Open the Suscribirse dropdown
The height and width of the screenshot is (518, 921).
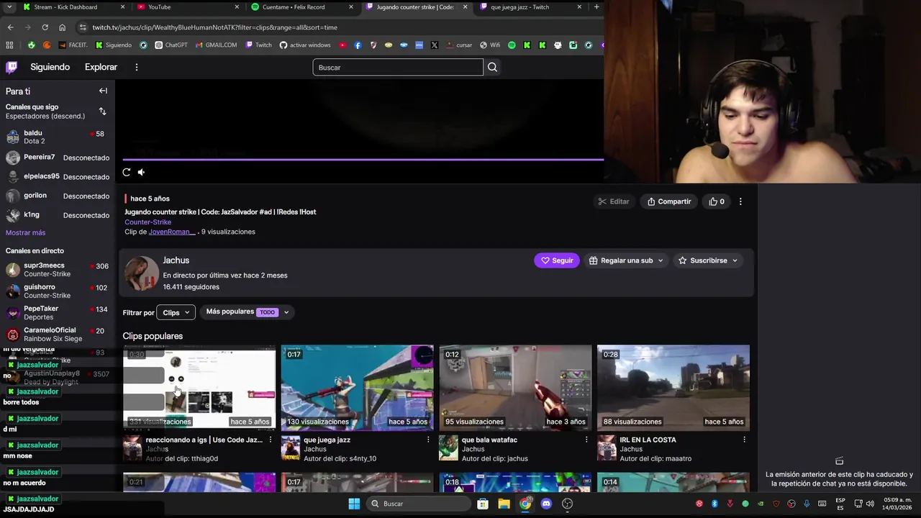pos(709,260)
